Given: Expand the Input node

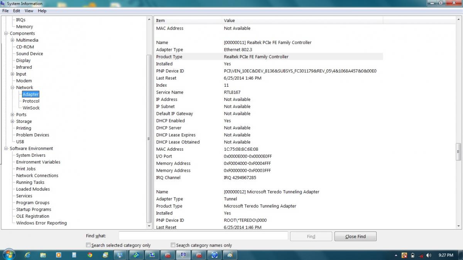Looking at the screenshot, I should click(x=12, y=74).
